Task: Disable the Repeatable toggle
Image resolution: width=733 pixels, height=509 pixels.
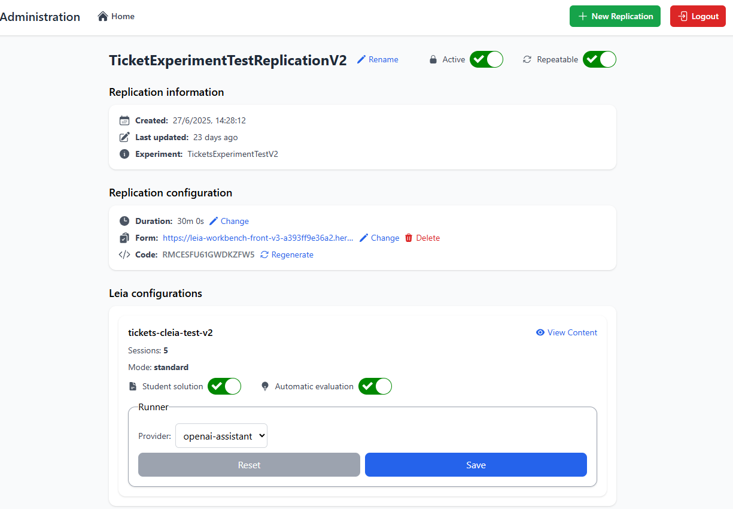Action: pyautogui.click(x=600, y=59)
